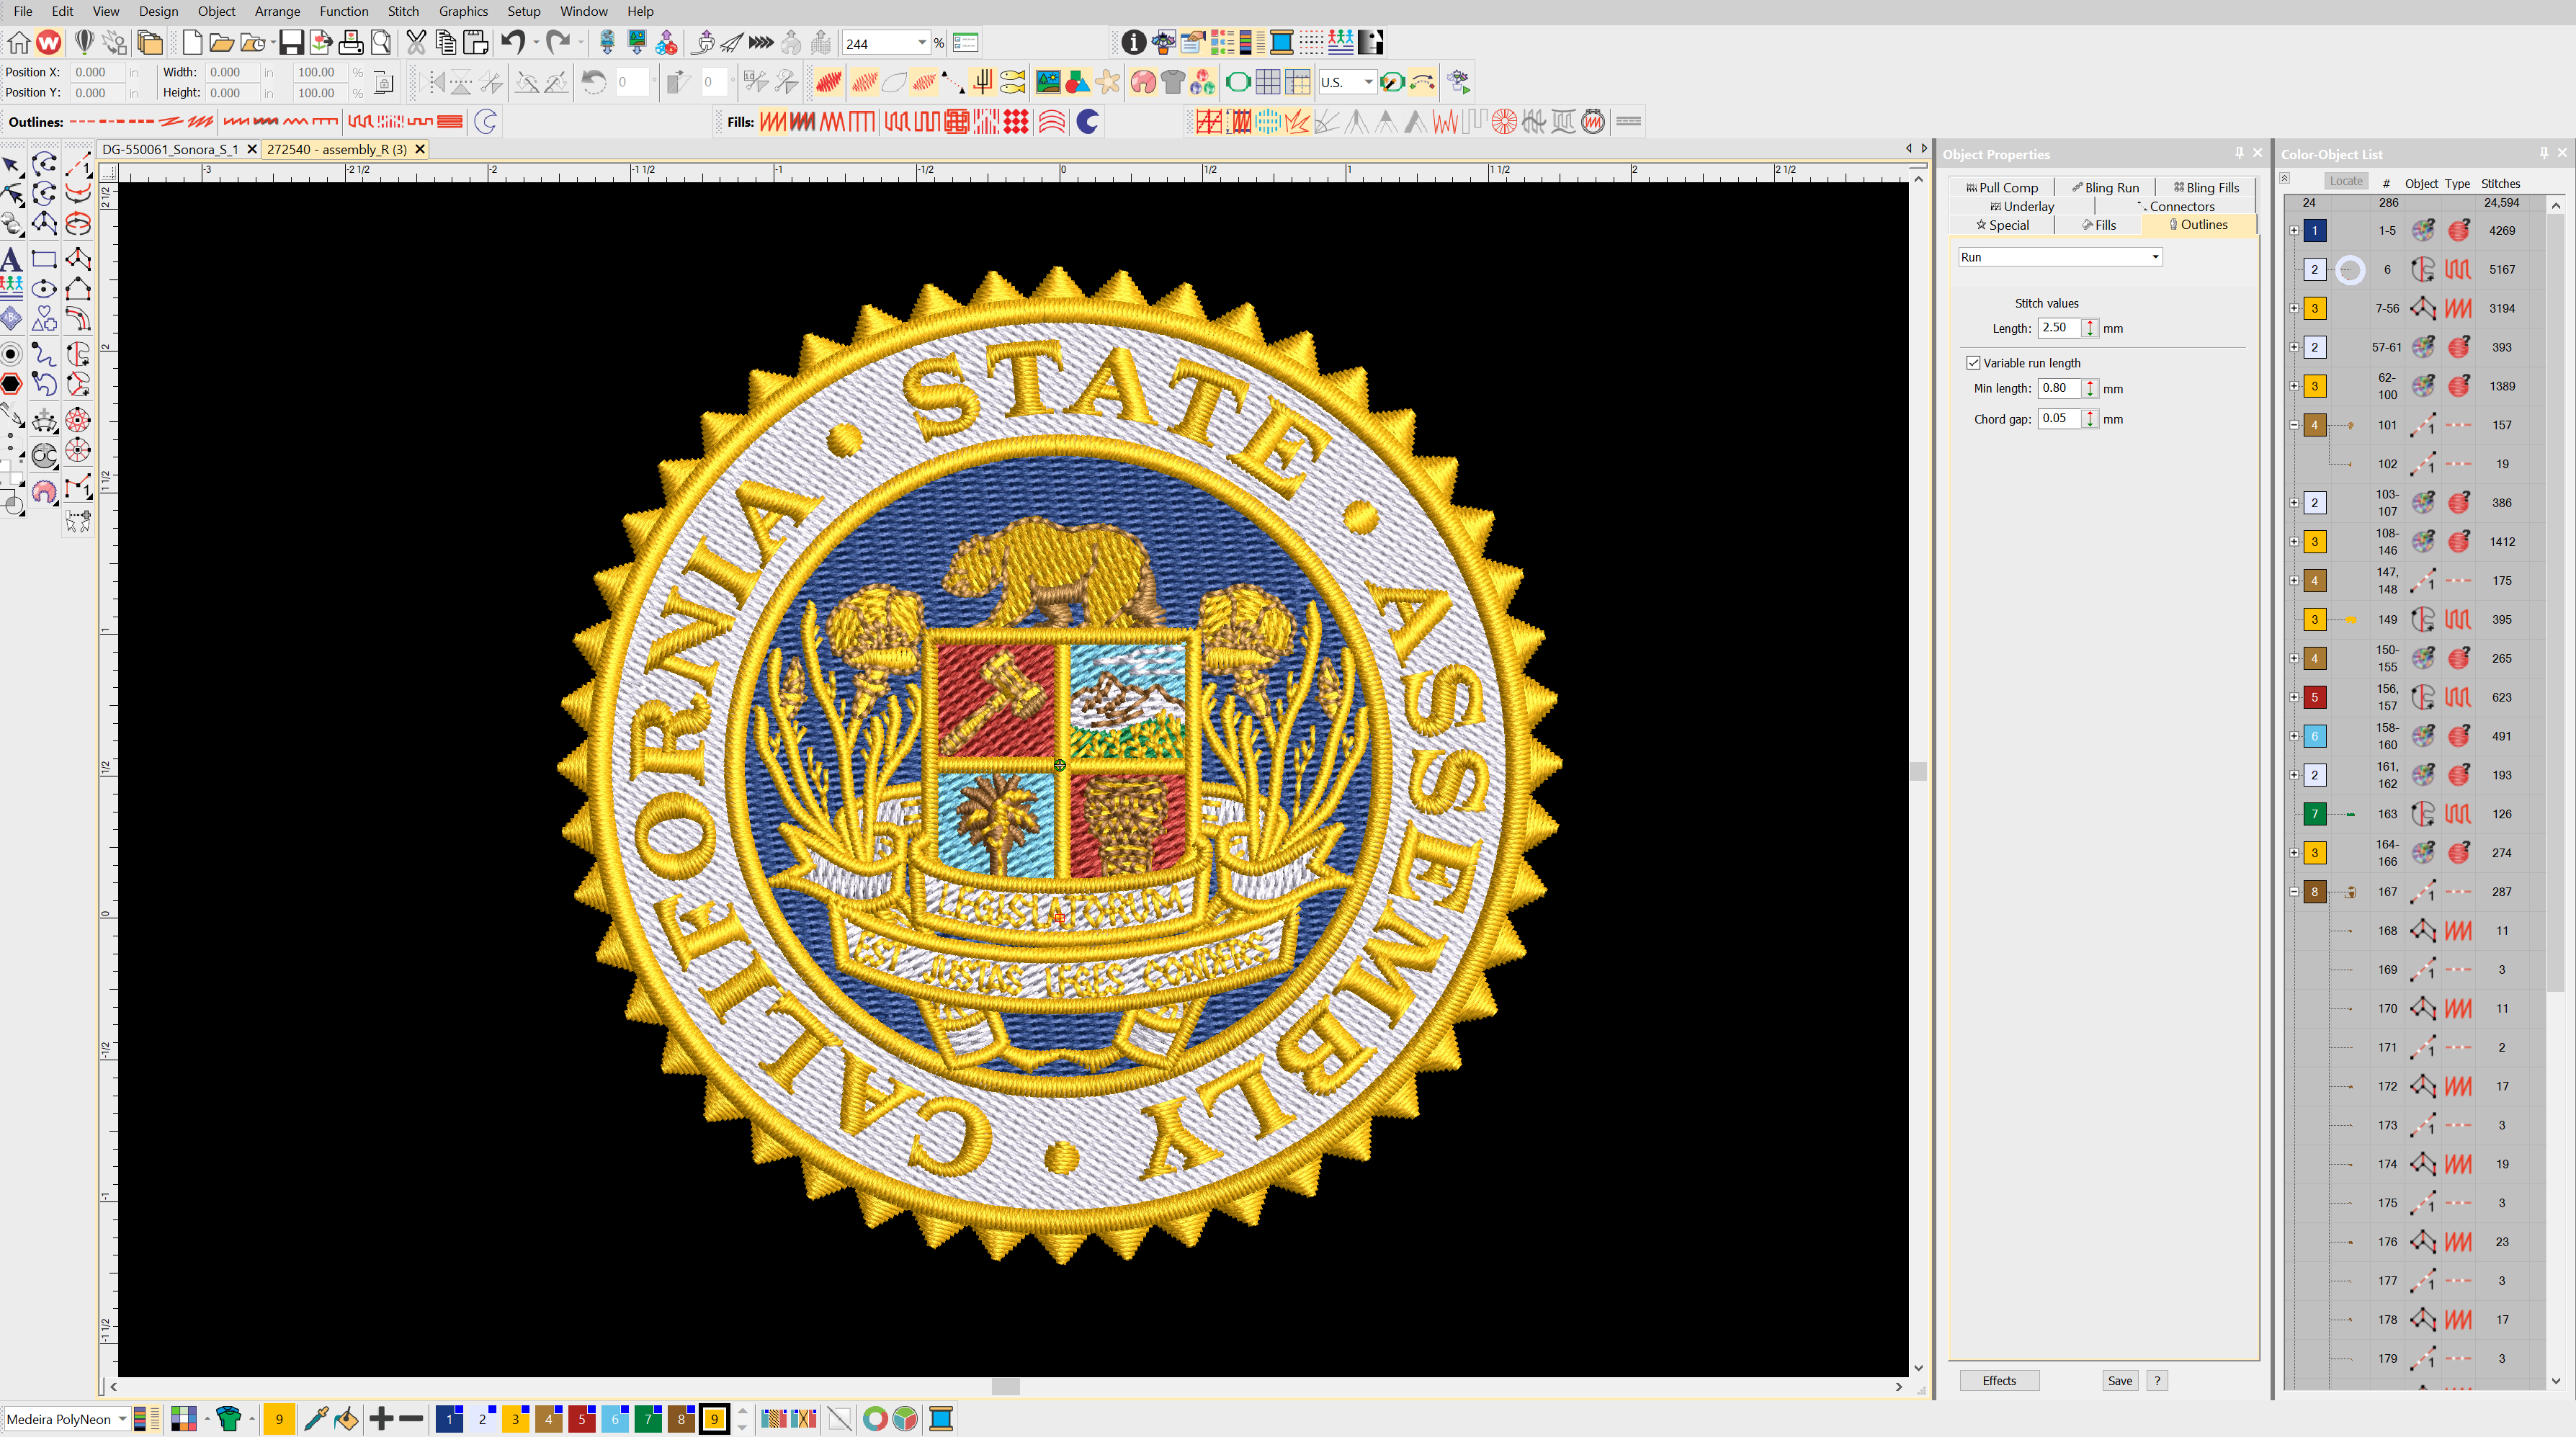Open the Stitch menu
Image resolution: width=2576 pixels, height=1437 pixels.
coord(403,11)
